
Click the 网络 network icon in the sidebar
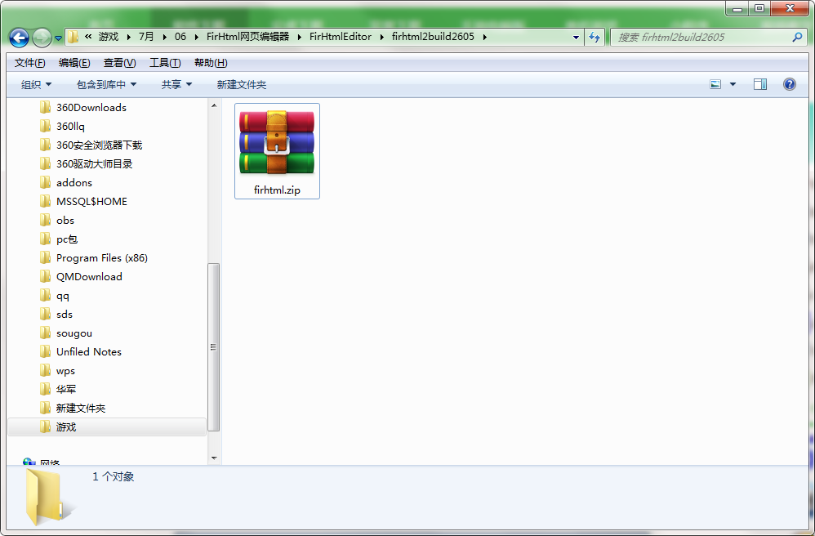[29, 461]
